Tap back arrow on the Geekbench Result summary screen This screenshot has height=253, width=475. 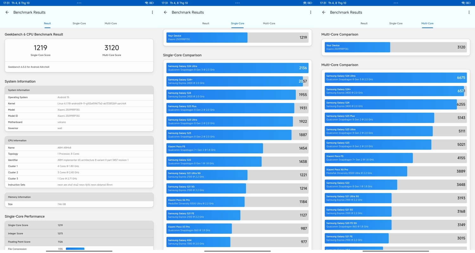tap(7, 12)
